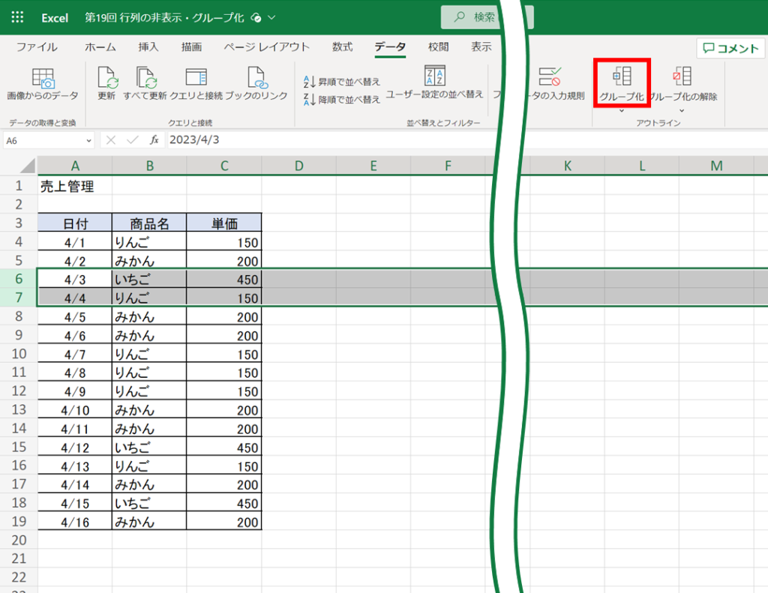The width and height of the screenshot is (768, 593).
Task: Select column B header
Action: [x=150, y=166]
